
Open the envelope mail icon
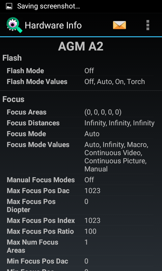[x=119, y=25]
